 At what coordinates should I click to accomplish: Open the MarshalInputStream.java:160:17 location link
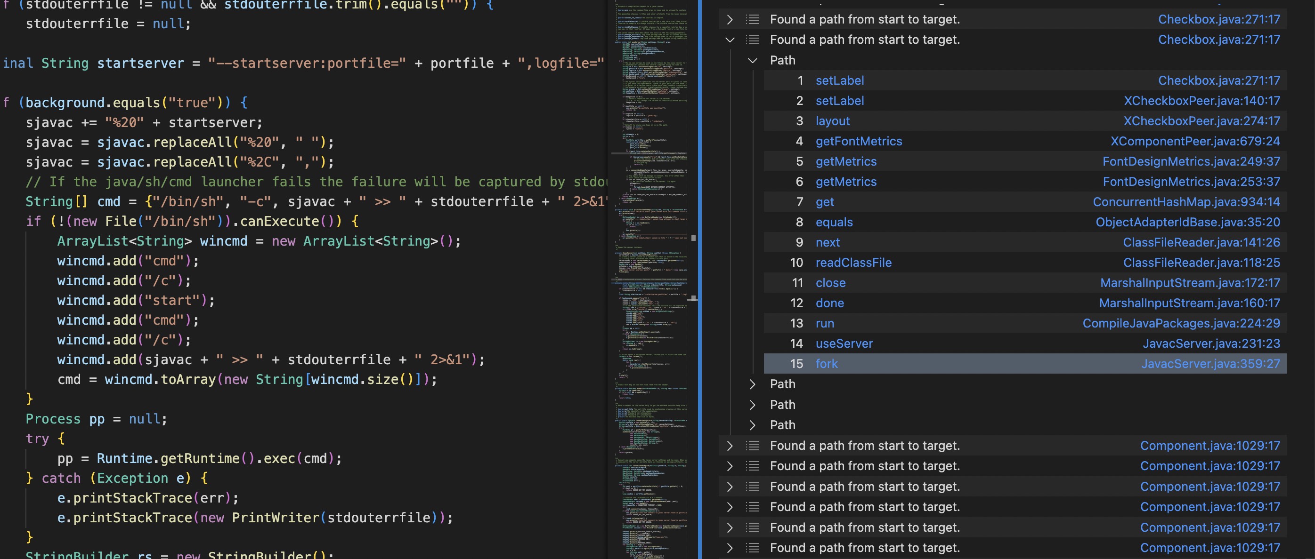pyautogui.click(x=1189, y=303)
